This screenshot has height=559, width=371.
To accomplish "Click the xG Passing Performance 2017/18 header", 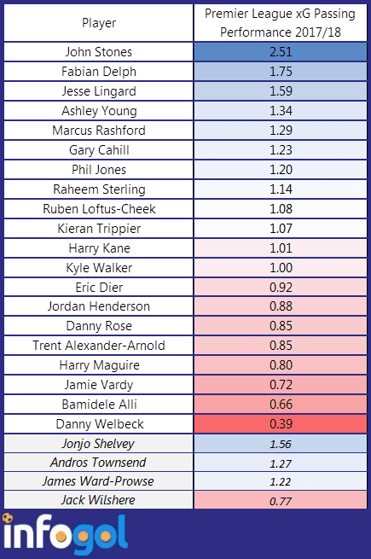I will click(280, 23).
